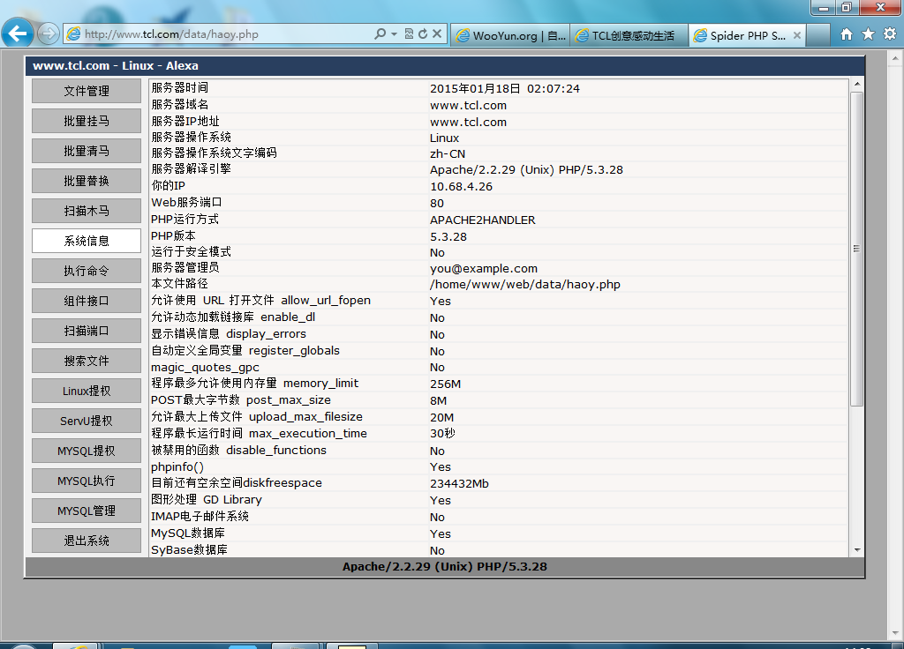Click the Apache/2.2.29 (Unix) PHP/5.3.28 table value
The width and height of the screenshot is (904, 649).
(x=526, y=170)
